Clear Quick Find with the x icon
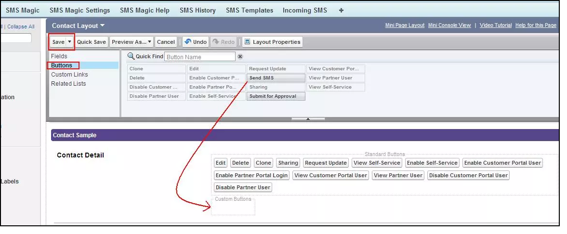 [240, 57]
